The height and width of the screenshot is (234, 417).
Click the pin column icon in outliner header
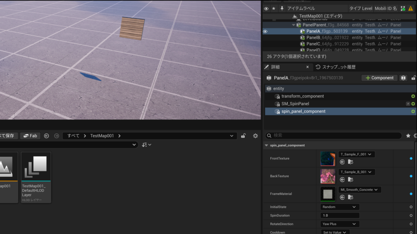(282, 9)
